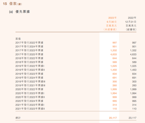Viewport: 145px width, 123px height.
Task: Select orange value '1,999' for 2023
Action: coord(114,89)
